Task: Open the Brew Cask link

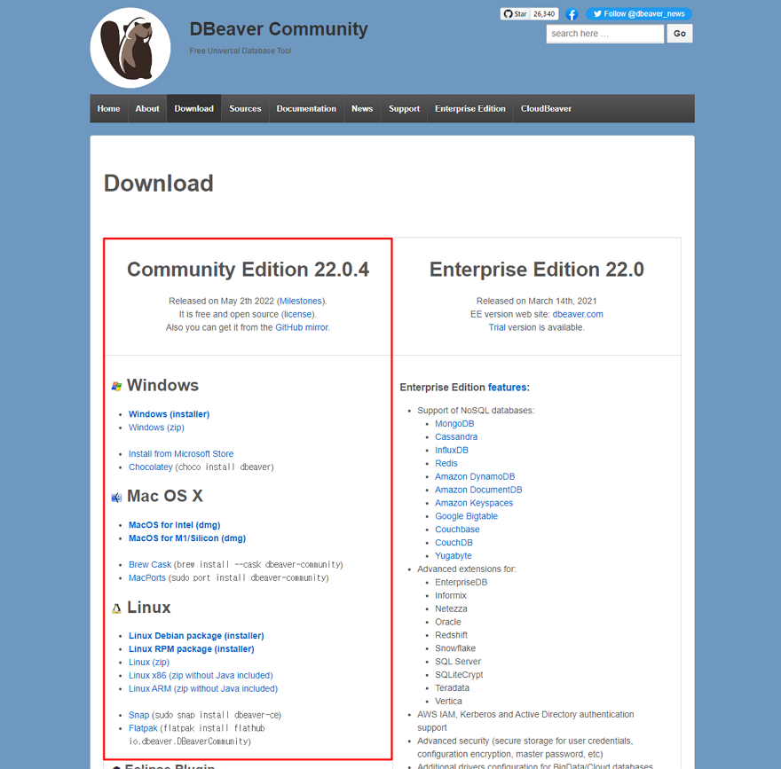Action: click(150, 565)
